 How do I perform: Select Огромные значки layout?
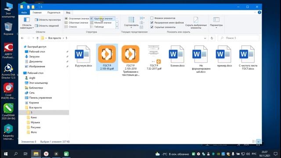[77, 18]
